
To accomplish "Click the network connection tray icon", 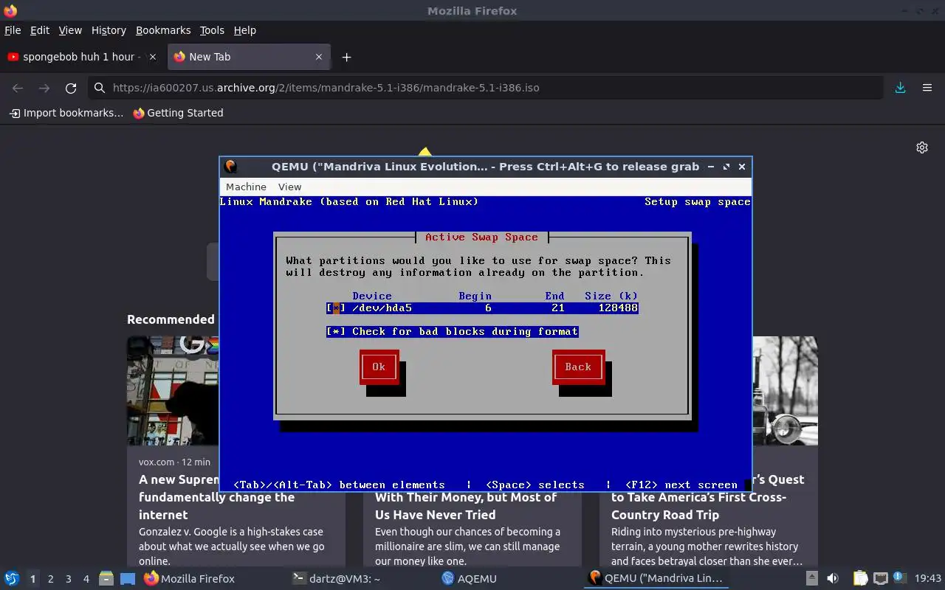I will (880, 579).
